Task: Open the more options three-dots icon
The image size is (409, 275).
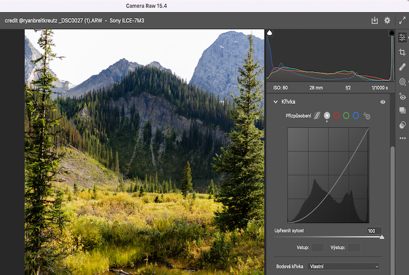Action: point(403,138)
